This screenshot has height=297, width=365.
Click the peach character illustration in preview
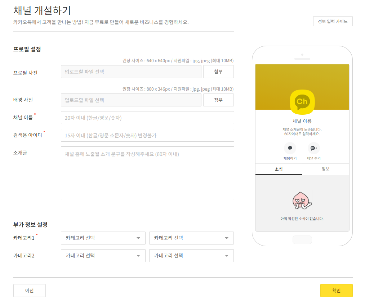pos(302,200)
